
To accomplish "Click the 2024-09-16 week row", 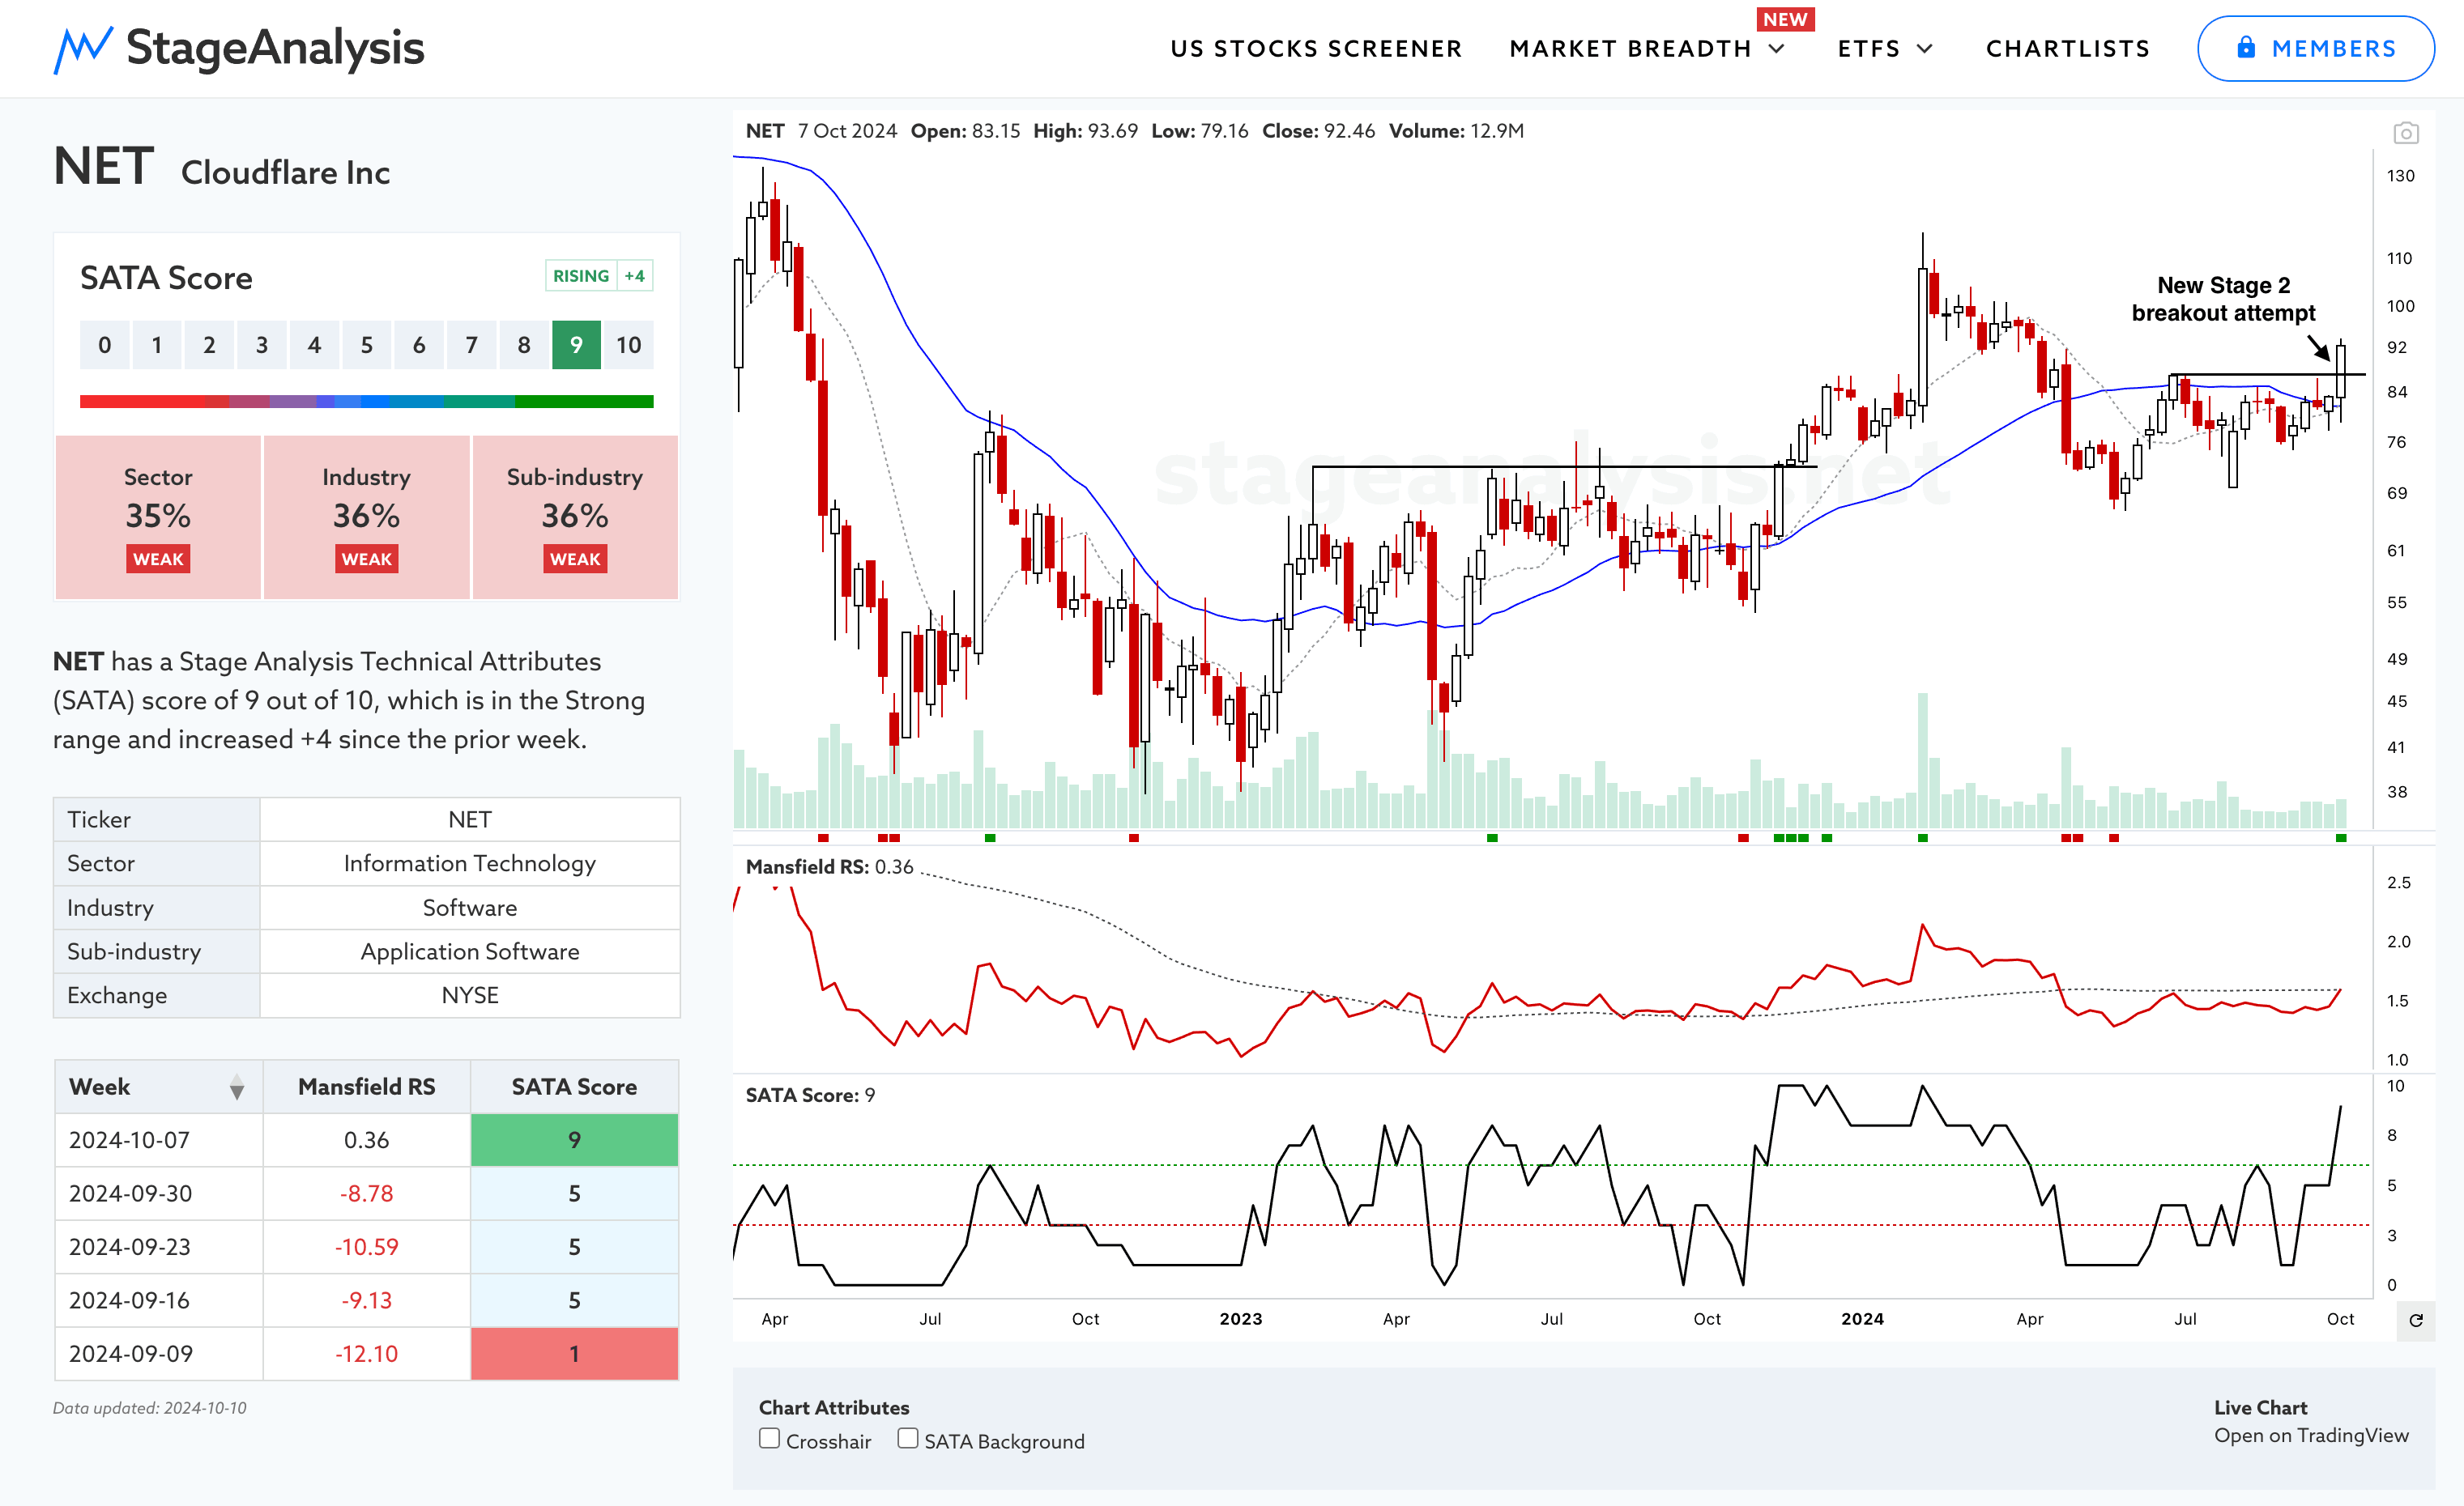I will point(366,1300).
